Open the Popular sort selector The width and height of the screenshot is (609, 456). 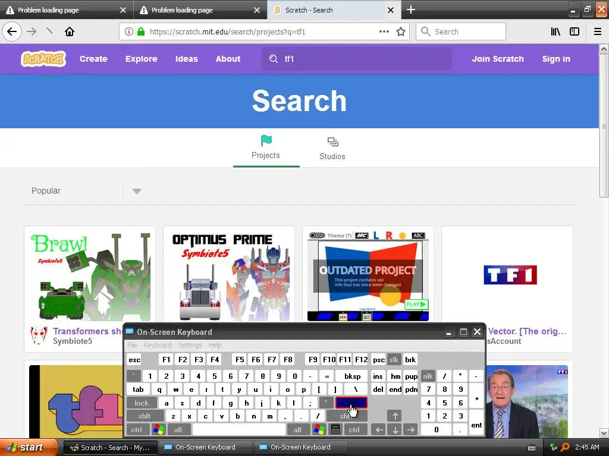(86, 191)
